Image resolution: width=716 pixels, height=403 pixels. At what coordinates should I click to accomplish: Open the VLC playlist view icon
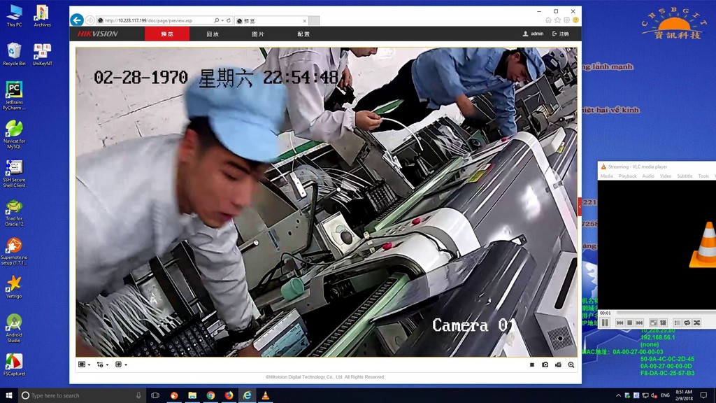tap(677, 323)
